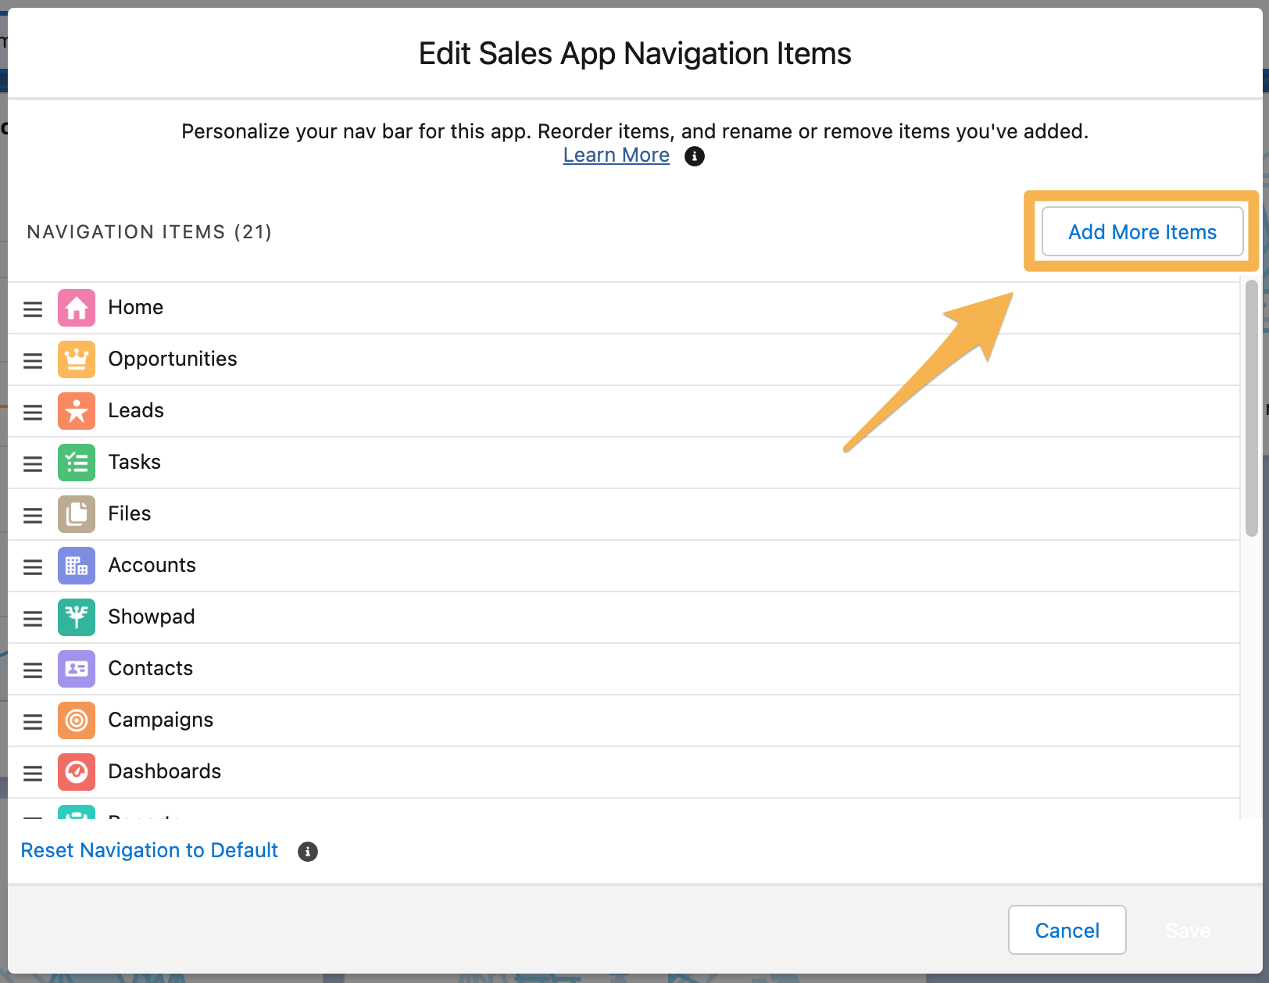Click the Tasks checklist icon

[x=76, y=462]
